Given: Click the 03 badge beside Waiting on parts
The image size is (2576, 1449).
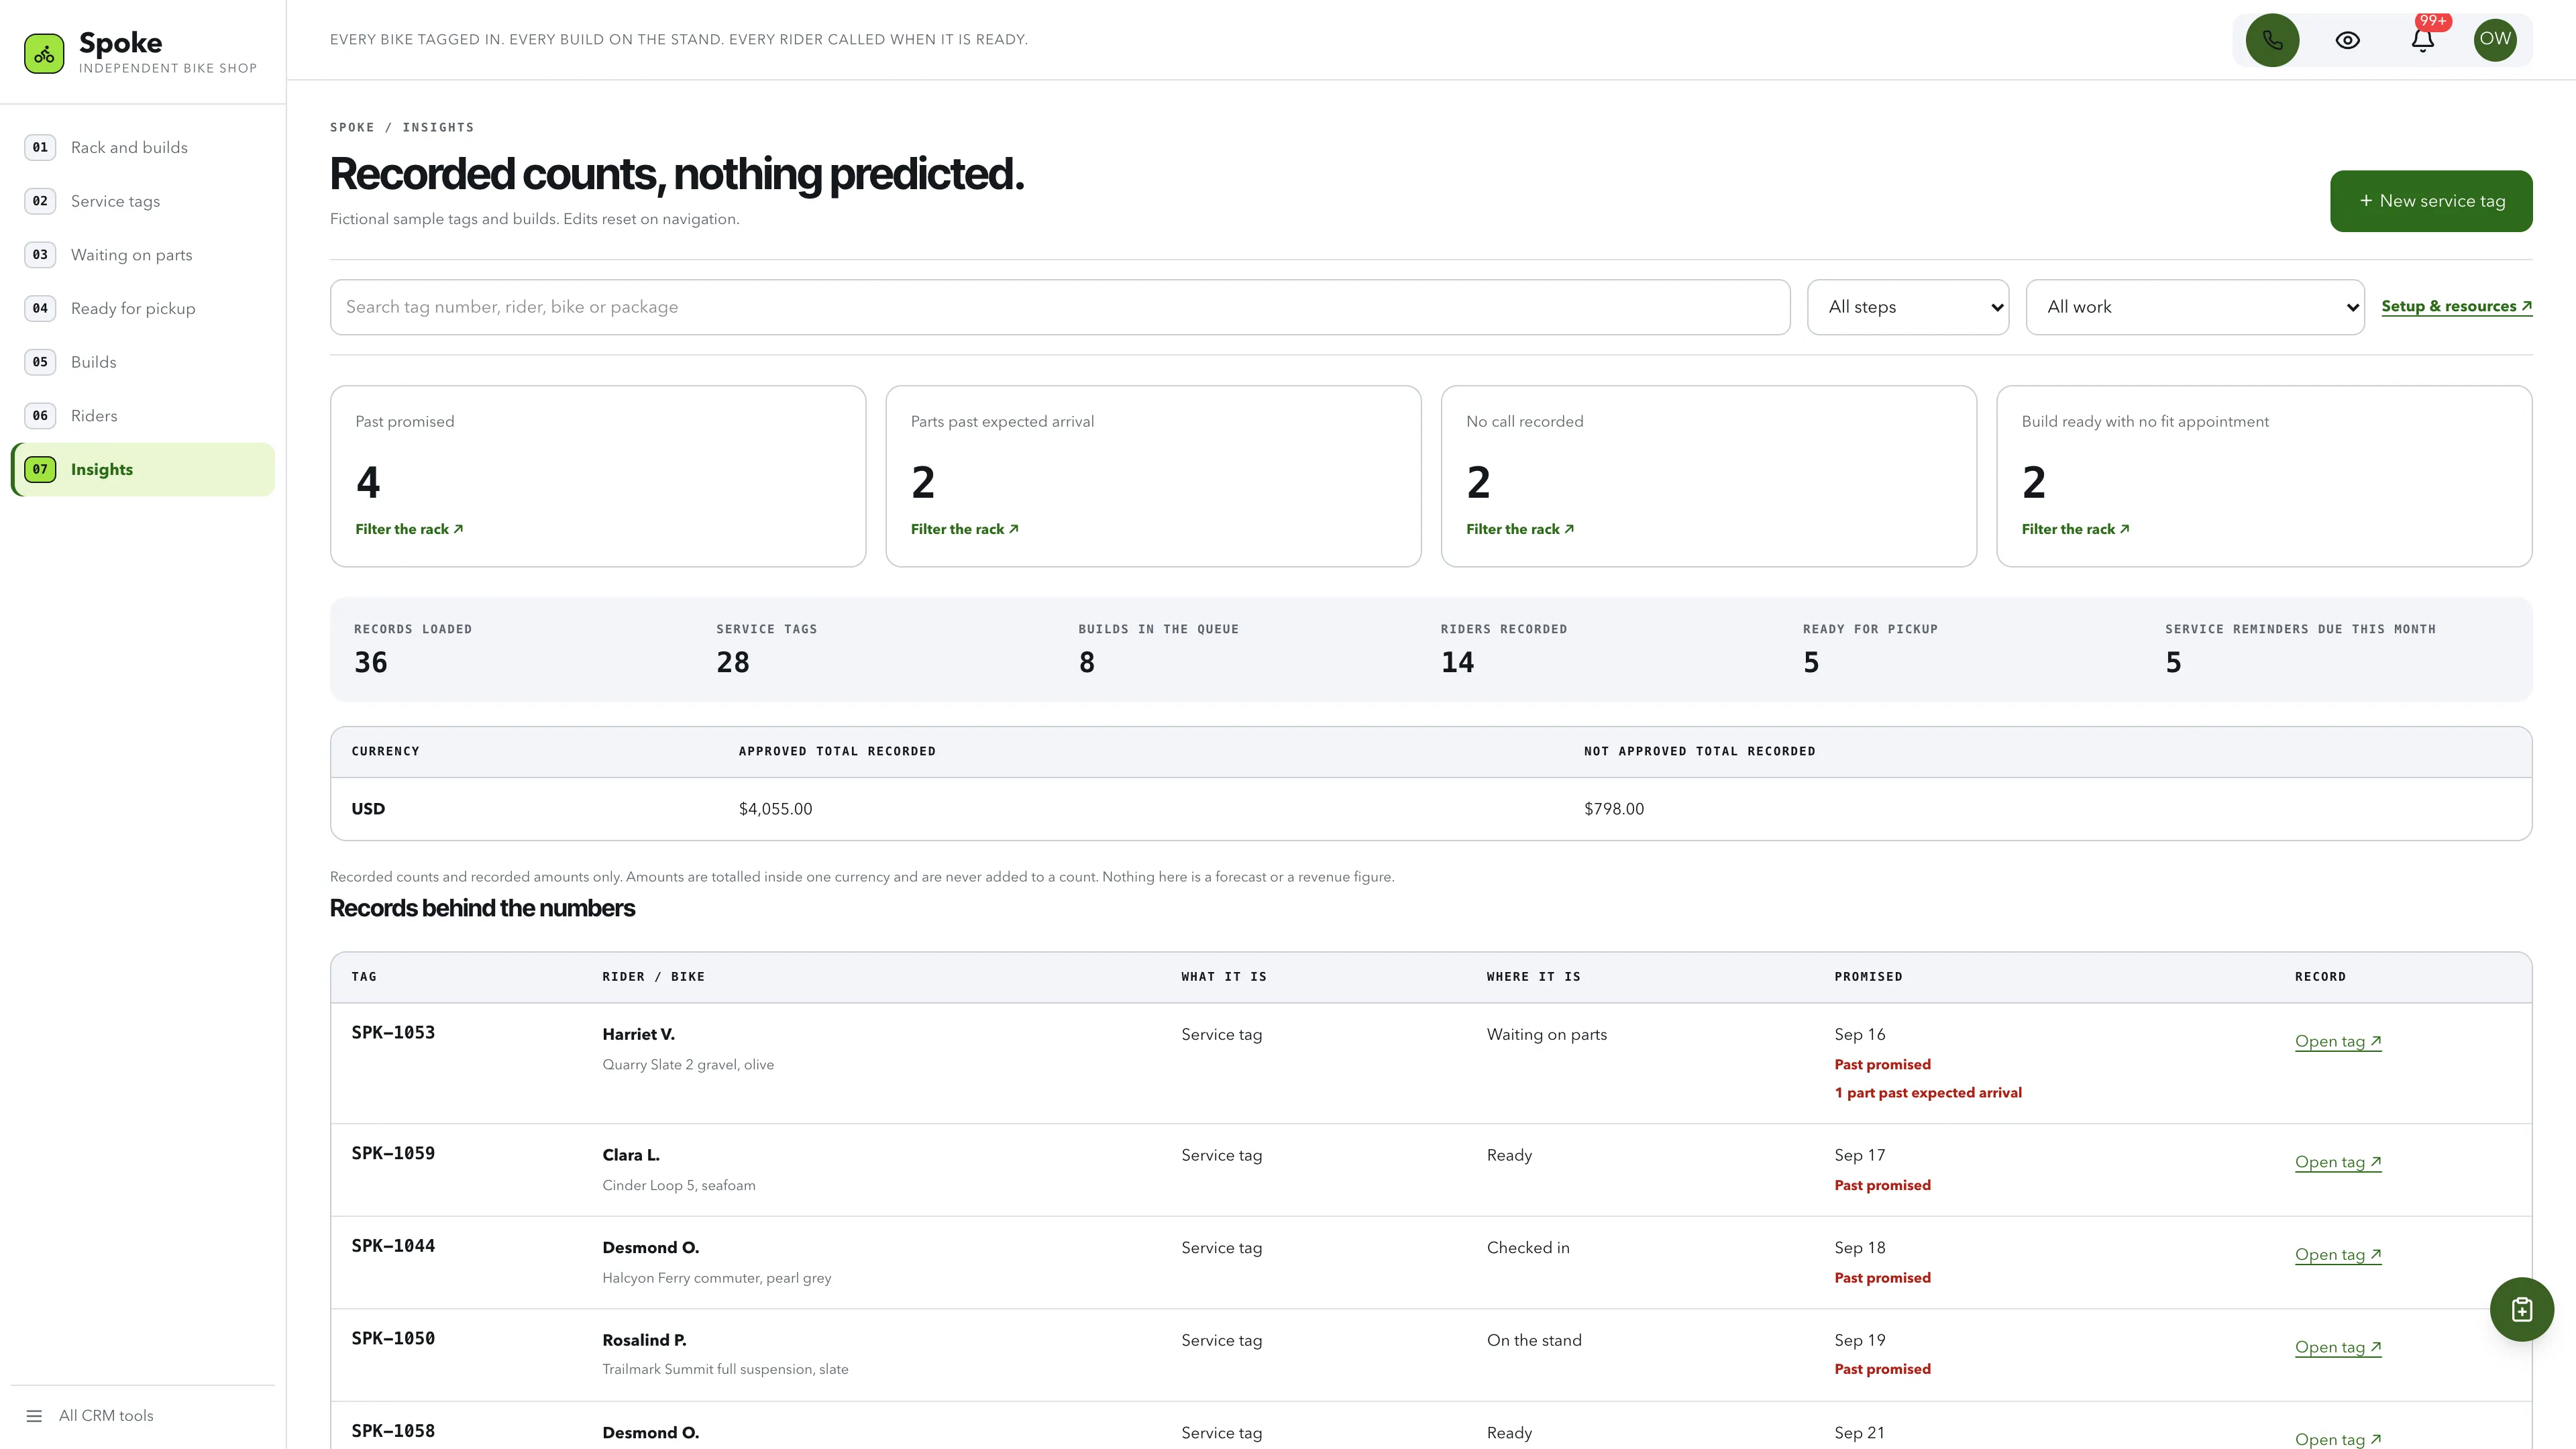Looking at the screenshot, I should 40,255.
